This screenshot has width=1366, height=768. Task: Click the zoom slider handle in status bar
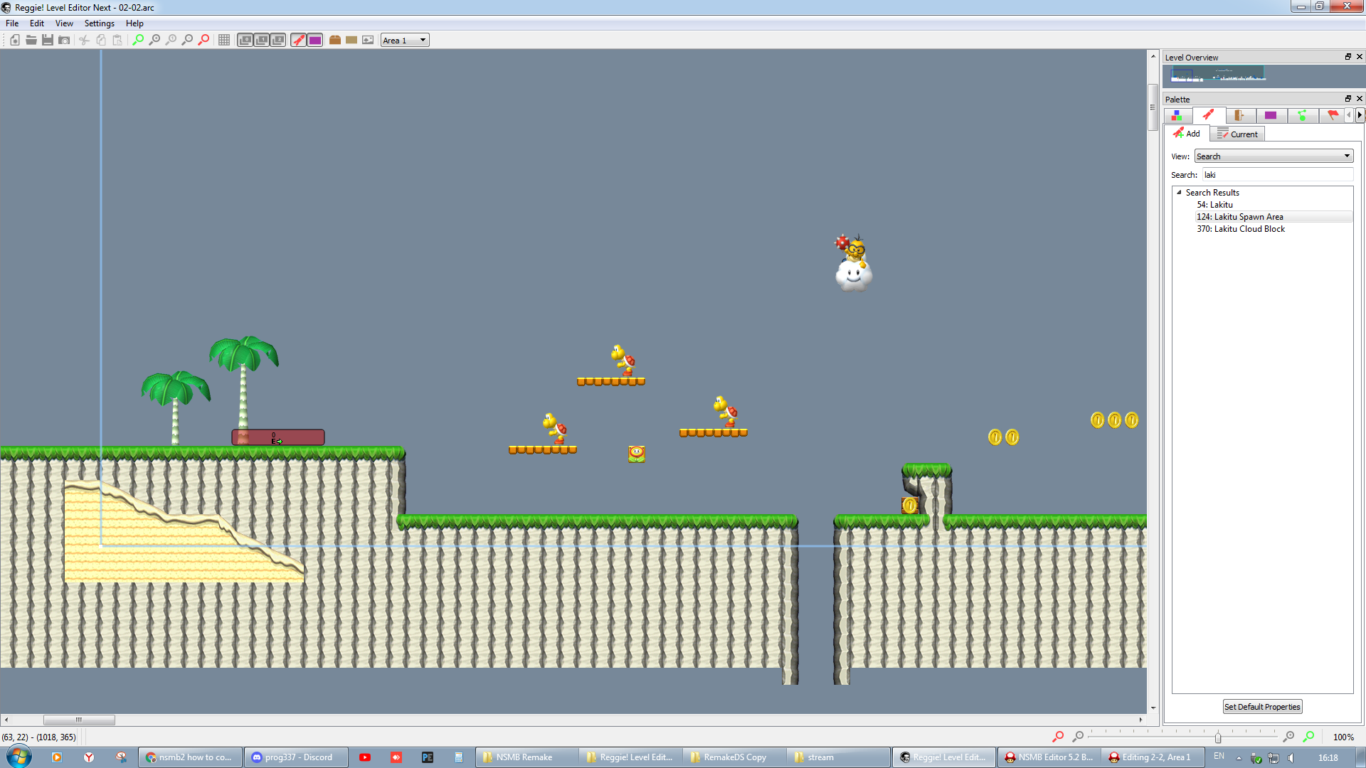point(1218,738)
